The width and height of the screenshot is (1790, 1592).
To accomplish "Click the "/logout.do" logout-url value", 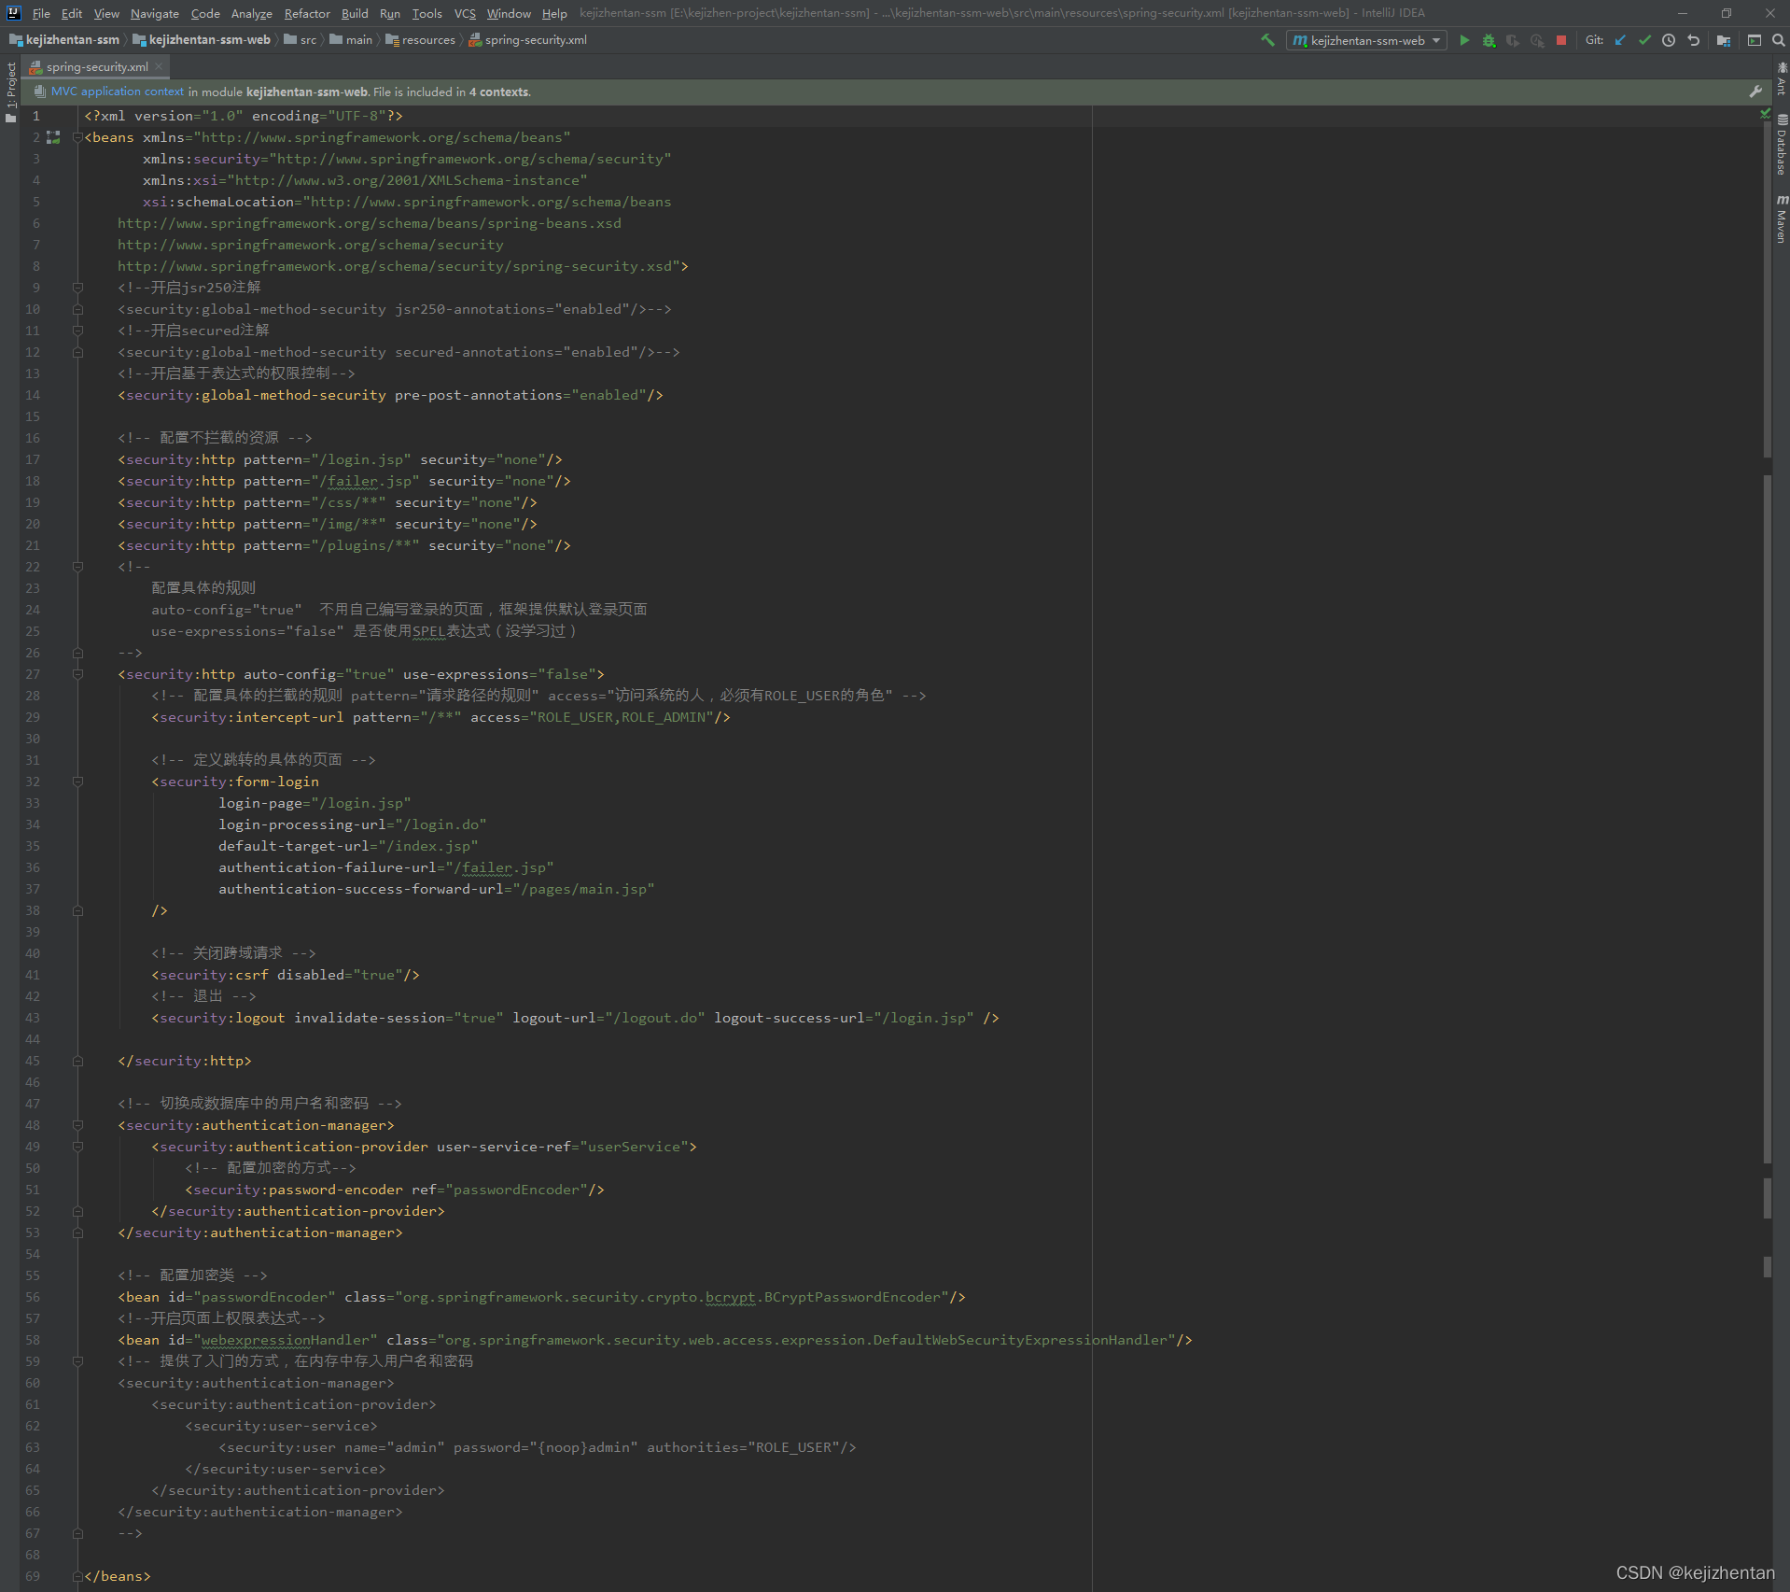I will point(655,1018).
